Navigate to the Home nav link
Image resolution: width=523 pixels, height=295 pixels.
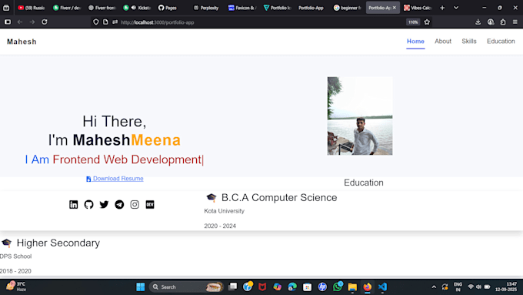[415, 42]
